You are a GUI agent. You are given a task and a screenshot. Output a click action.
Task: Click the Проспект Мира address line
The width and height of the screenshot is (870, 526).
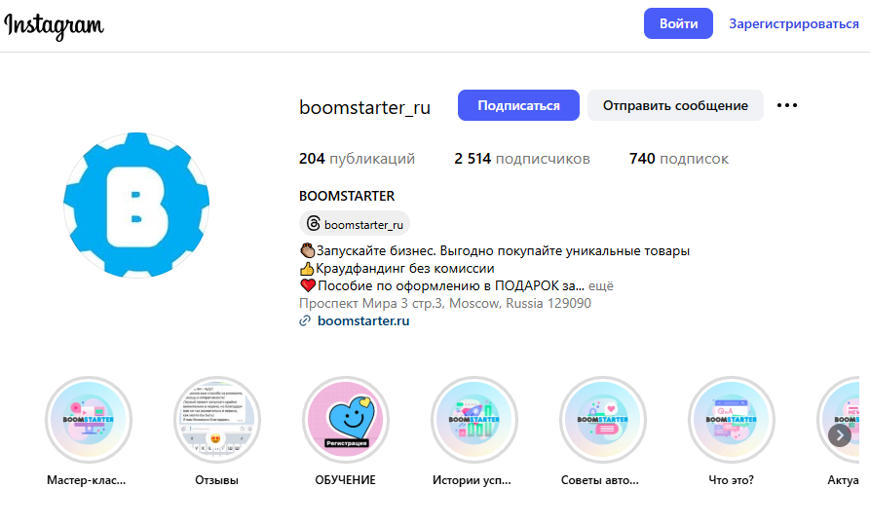(x=445, y=304)
